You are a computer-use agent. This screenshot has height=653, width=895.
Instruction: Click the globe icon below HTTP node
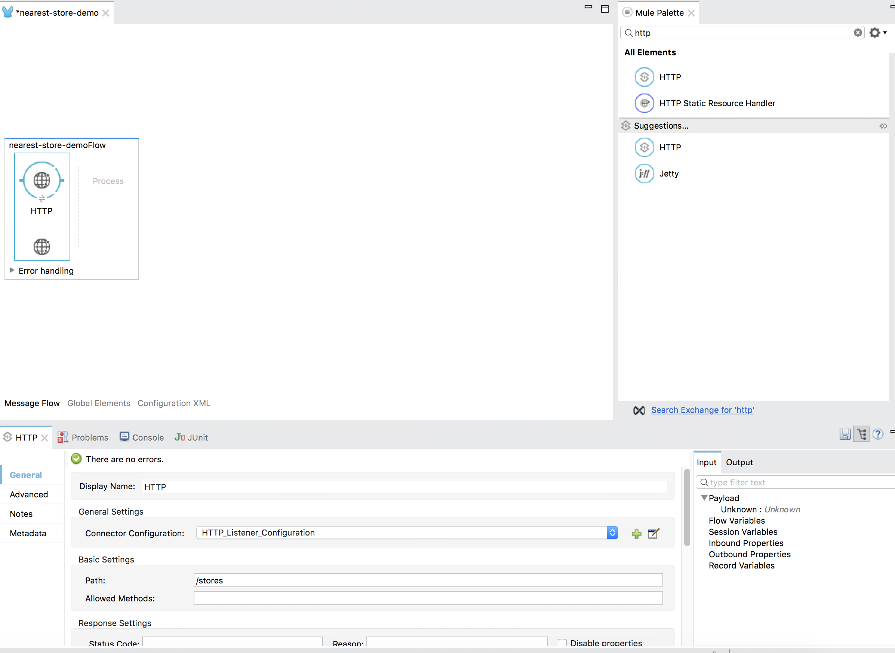tap(41, 247)
